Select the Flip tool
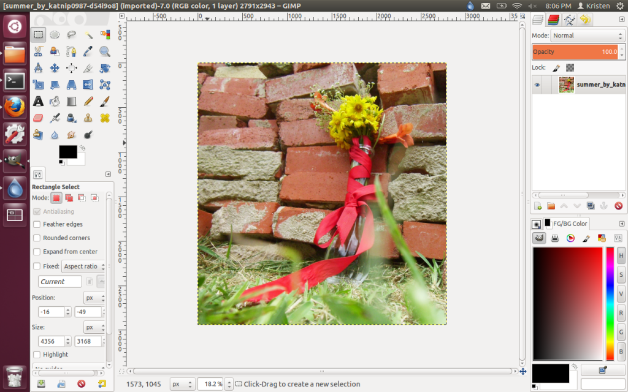628x392 pixels. click(x=88, y=85)
